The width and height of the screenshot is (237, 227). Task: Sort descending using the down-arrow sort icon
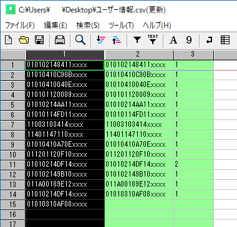click(101, 40)
